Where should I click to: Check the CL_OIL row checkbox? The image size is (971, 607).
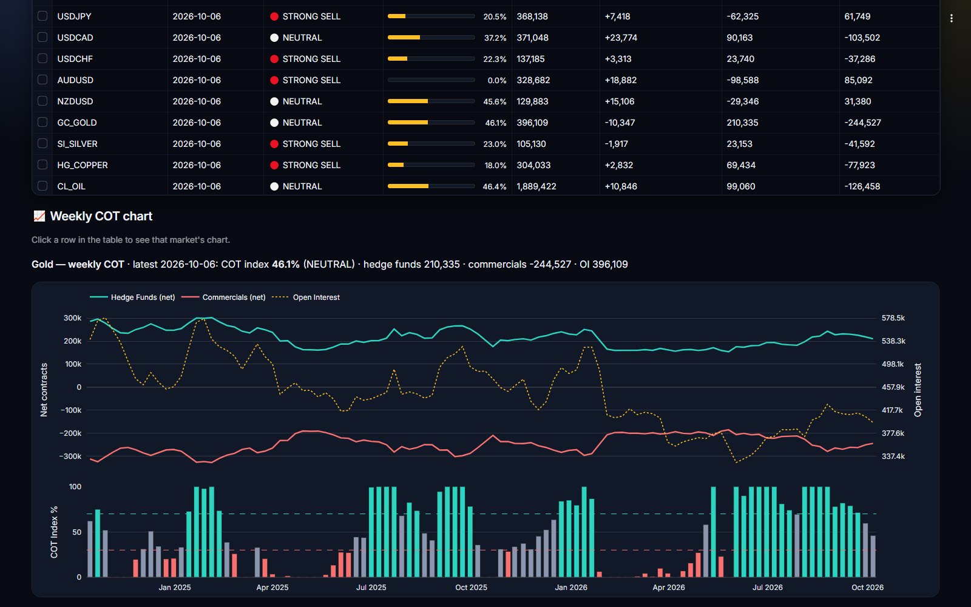42,186
